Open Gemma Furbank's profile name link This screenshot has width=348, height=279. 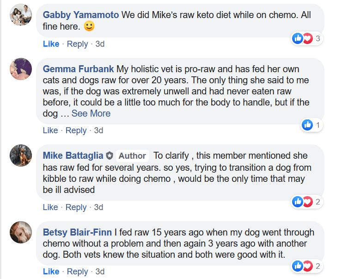[78, 69]
